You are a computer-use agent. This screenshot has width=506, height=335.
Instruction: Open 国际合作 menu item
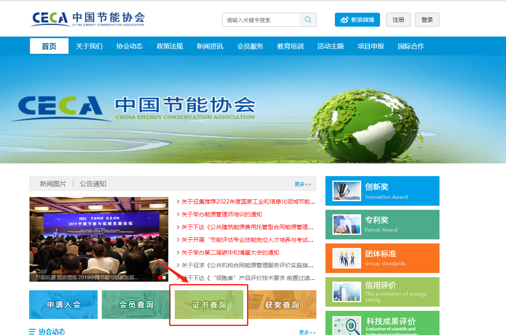[x=411, y=46]
